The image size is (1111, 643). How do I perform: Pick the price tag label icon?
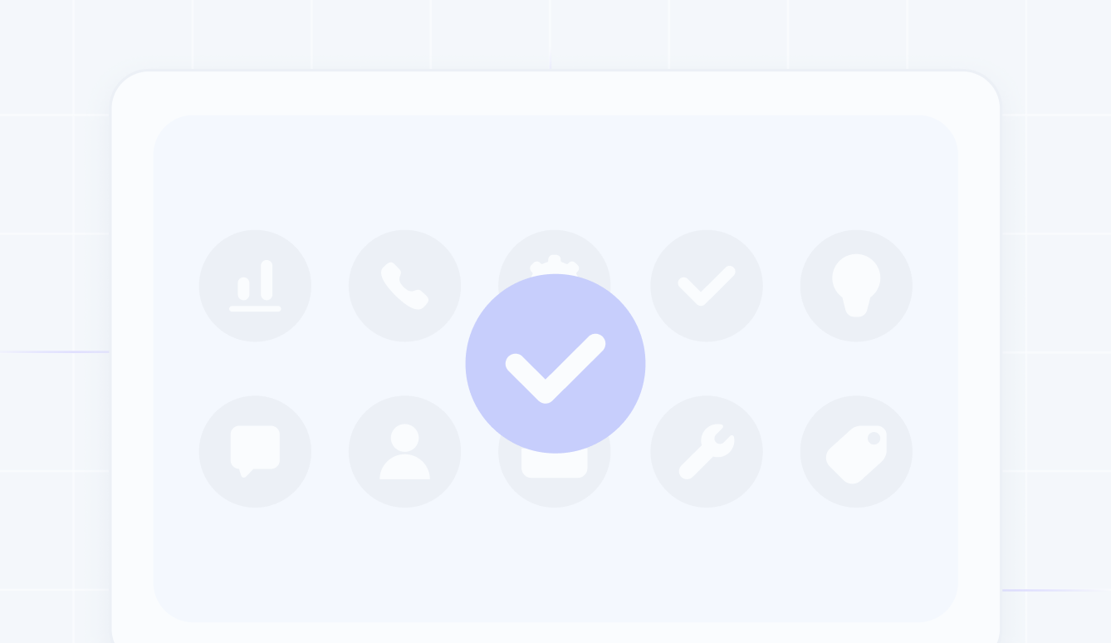point(856,453)
